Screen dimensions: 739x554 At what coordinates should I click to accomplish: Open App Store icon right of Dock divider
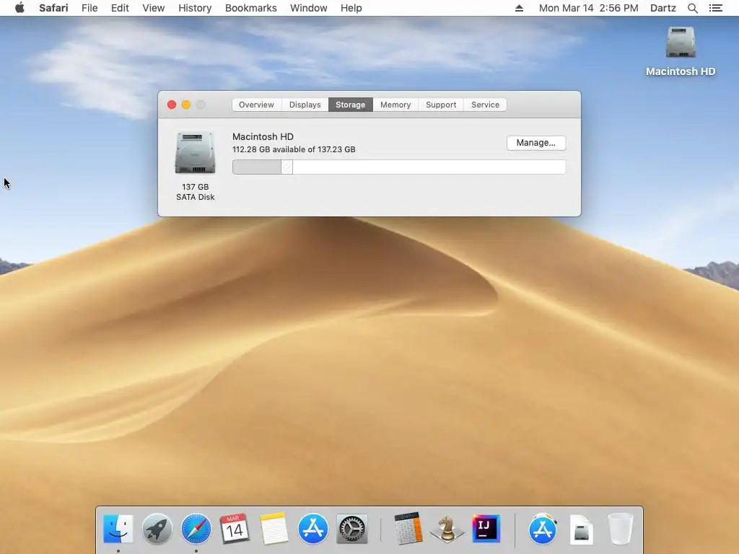coord(543,529)
